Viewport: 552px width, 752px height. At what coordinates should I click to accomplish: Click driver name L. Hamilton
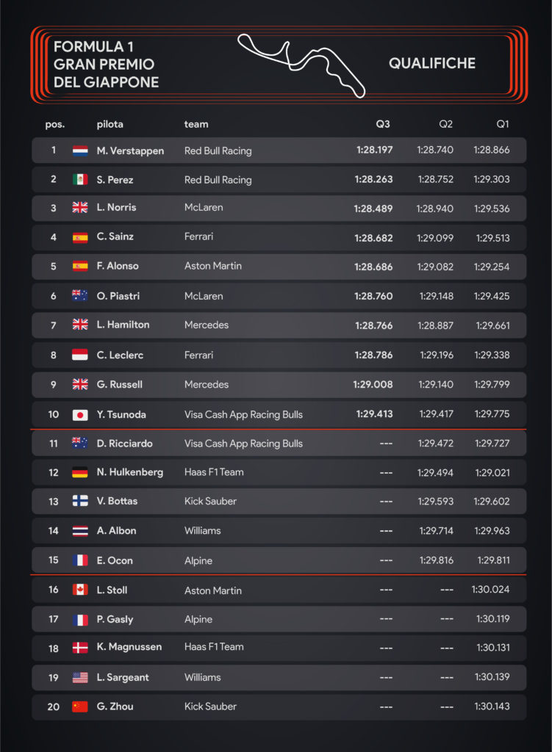123,325
